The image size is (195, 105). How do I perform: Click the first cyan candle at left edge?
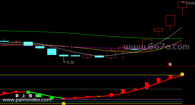(4, 41)
